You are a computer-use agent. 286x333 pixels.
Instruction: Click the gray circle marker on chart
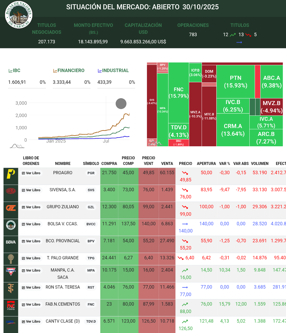coord(121,103)
